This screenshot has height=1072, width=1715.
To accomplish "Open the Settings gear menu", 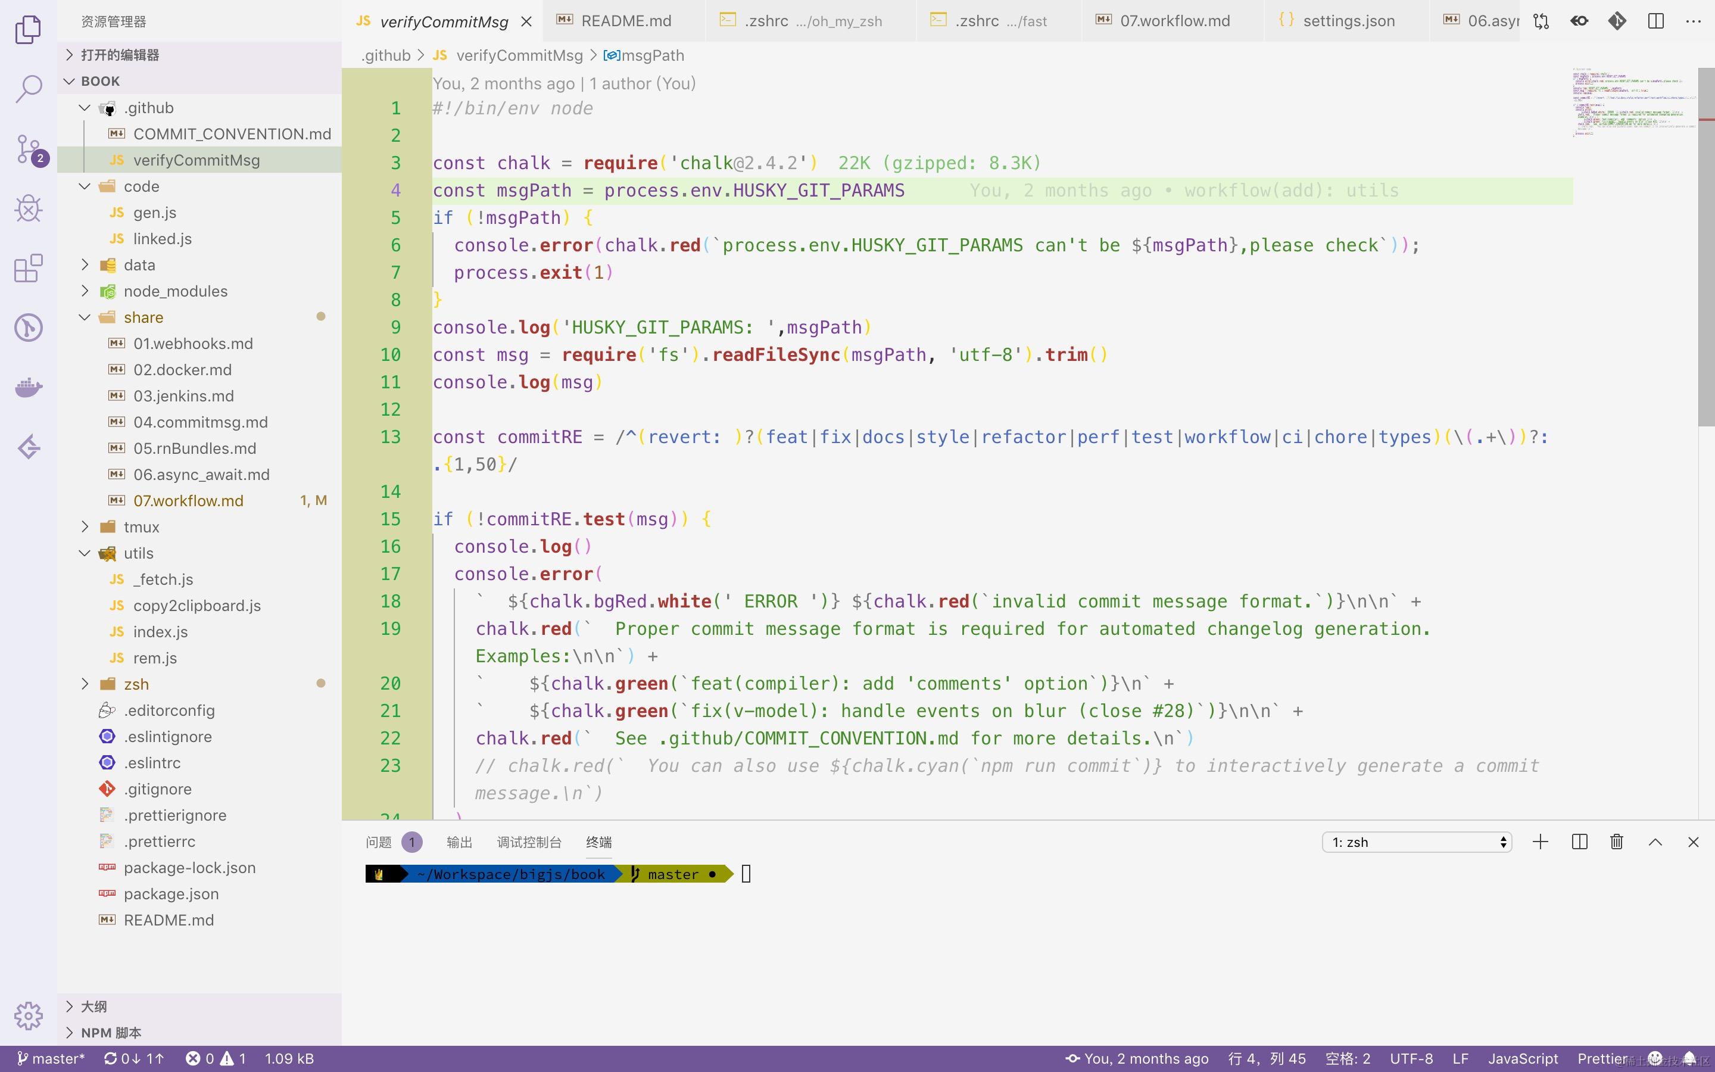I will (29, 1015).
